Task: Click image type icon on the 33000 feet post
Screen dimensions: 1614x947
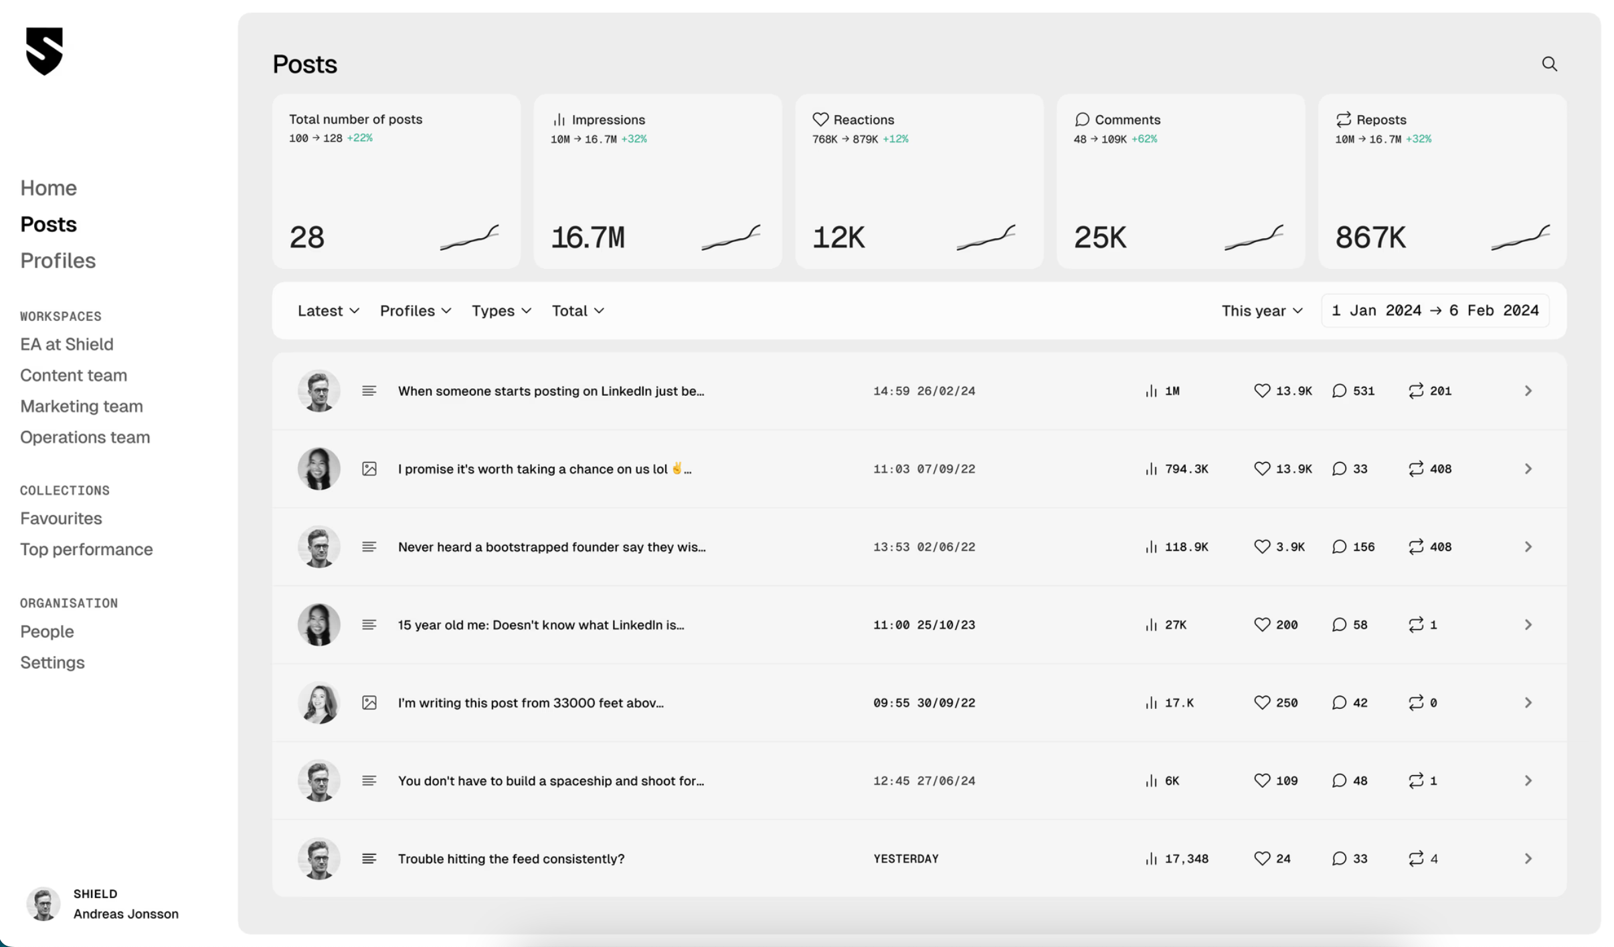Action: 369,703
